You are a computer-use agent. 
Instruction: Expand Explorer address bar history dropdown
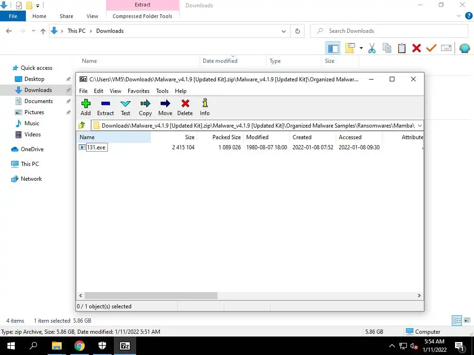click(284, 31)
